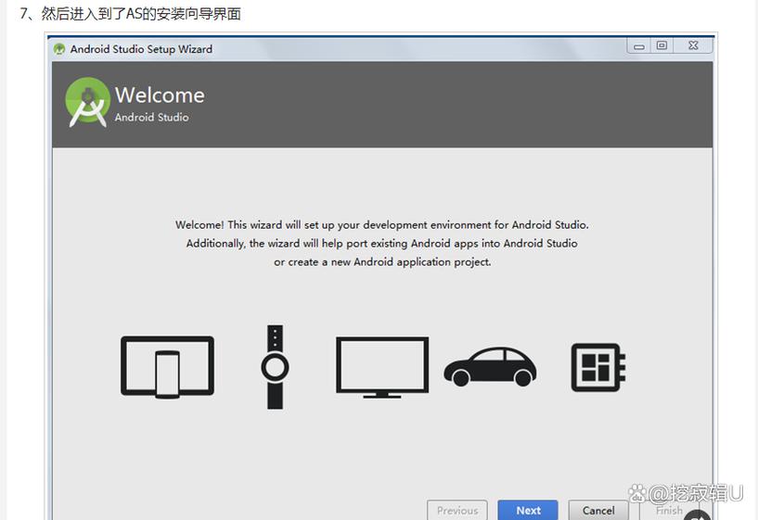
Task: Click the line 'Additionally, the wizard will help port'
Action: pos(382,244)
